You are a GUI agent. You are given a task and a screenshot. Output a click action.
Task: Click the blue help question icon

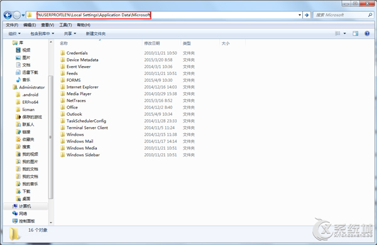click(x=367, y=33)
